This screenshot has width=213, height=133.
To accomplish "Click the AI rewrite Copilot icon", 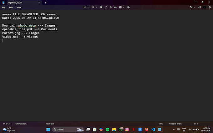I will tap(191, 7).
